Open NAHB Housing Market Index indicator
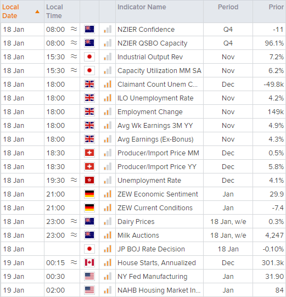 tap(159, 290)
